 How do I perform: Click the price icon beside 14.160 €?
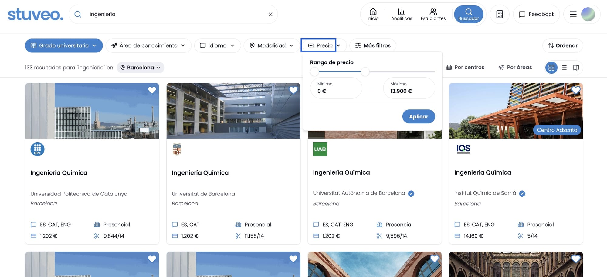pos(457,236)
